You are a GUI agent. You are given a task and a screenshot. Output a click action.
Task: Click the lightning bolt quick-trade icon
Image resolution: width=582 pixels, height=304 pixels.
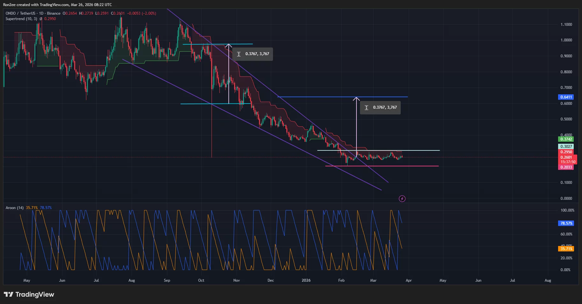tap(402, 199)
